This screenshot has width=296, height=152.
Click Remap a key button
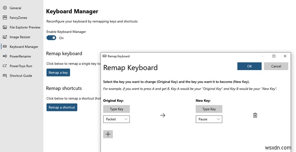point(58,73)
